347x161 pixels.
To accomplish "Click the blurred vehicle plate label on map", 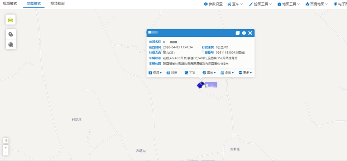I will click(211, 85).
